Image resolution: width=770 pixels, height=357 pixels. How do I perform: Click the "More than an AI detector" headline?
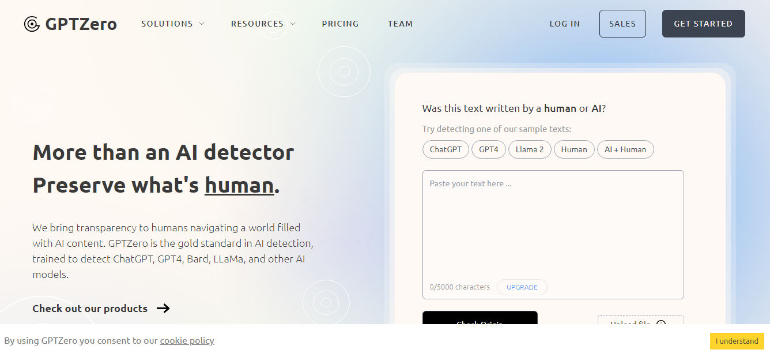[163, 152]
